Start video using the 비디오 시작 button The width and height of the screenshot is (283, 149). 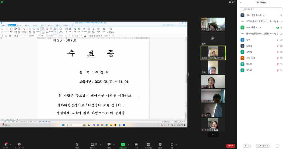tap(19, 145)
